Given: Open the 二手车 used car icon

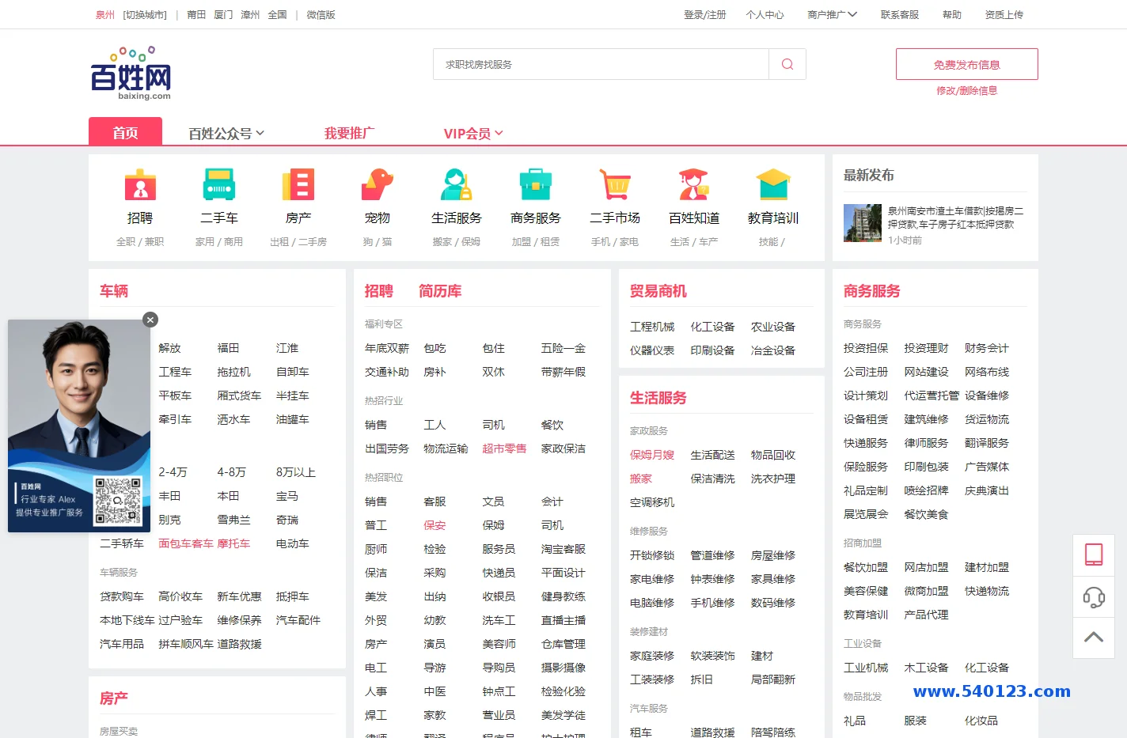Looking at the screenshot, I should pos(219,185).
